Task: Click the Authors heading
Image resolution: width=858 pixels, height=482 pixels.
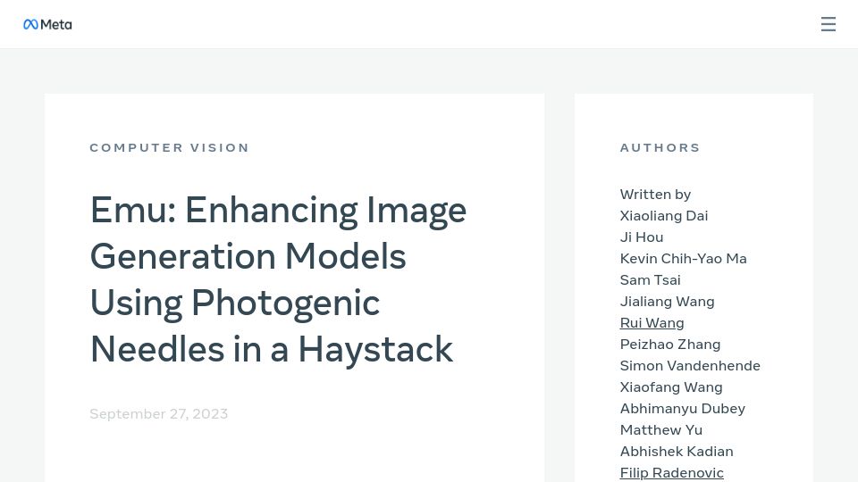Action: 660,147
